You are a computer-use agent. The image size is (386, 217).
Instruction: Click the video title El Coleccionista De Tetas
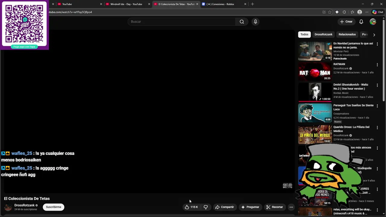tap(27, 199)
